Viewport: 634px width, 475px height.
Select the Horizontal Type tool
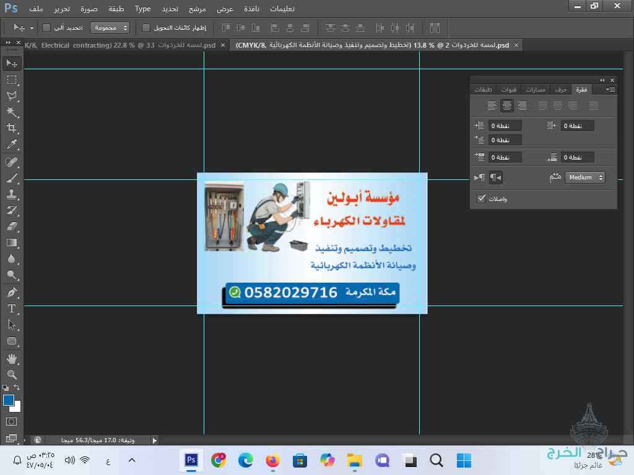pos(12,309)
